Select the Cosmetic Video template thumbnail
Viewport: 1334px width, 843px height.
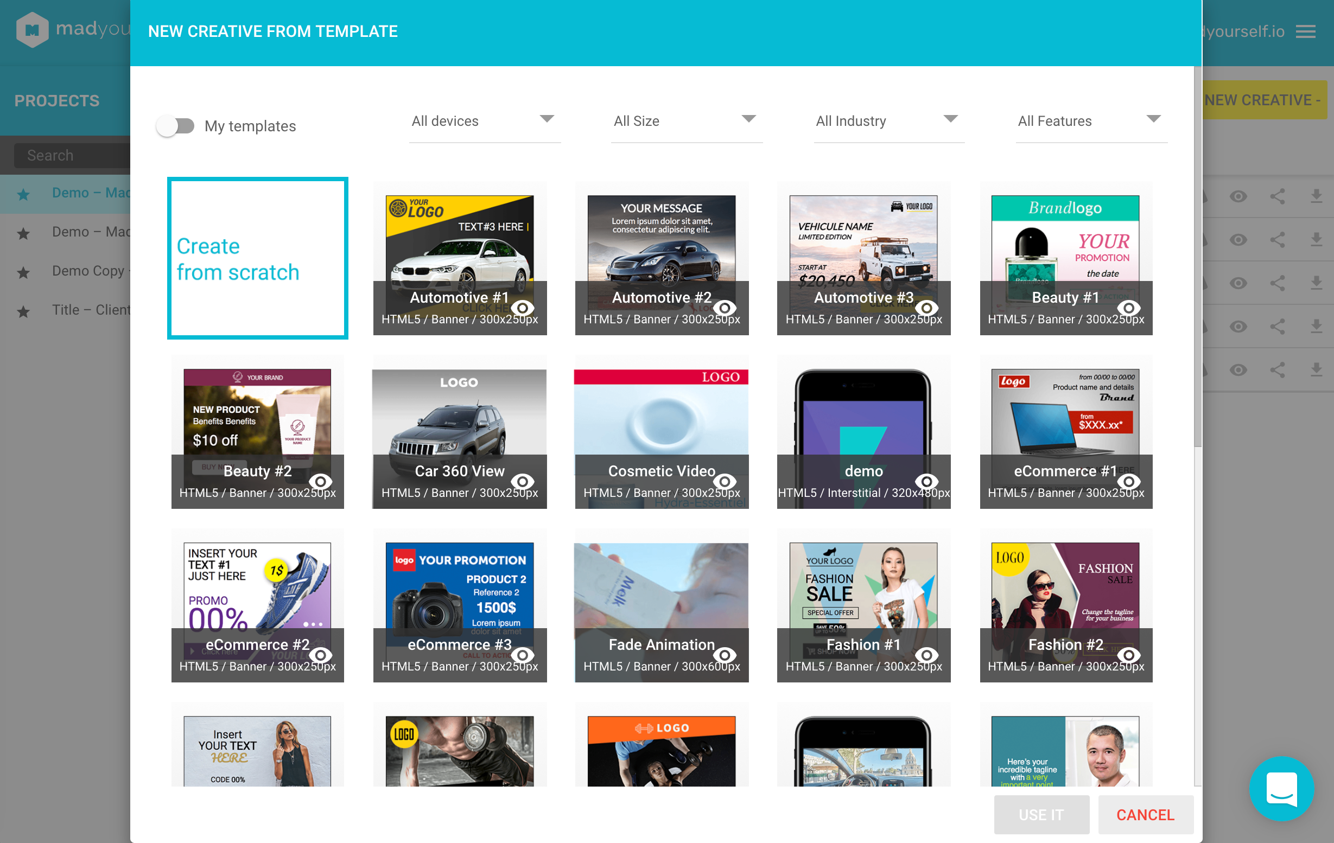click(x=662, y=432)
